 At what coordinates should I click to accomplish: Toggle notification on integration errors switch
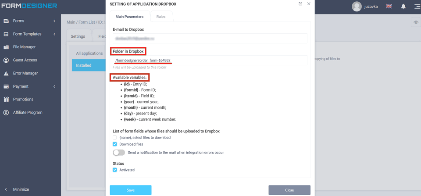(x=119, y=153)
